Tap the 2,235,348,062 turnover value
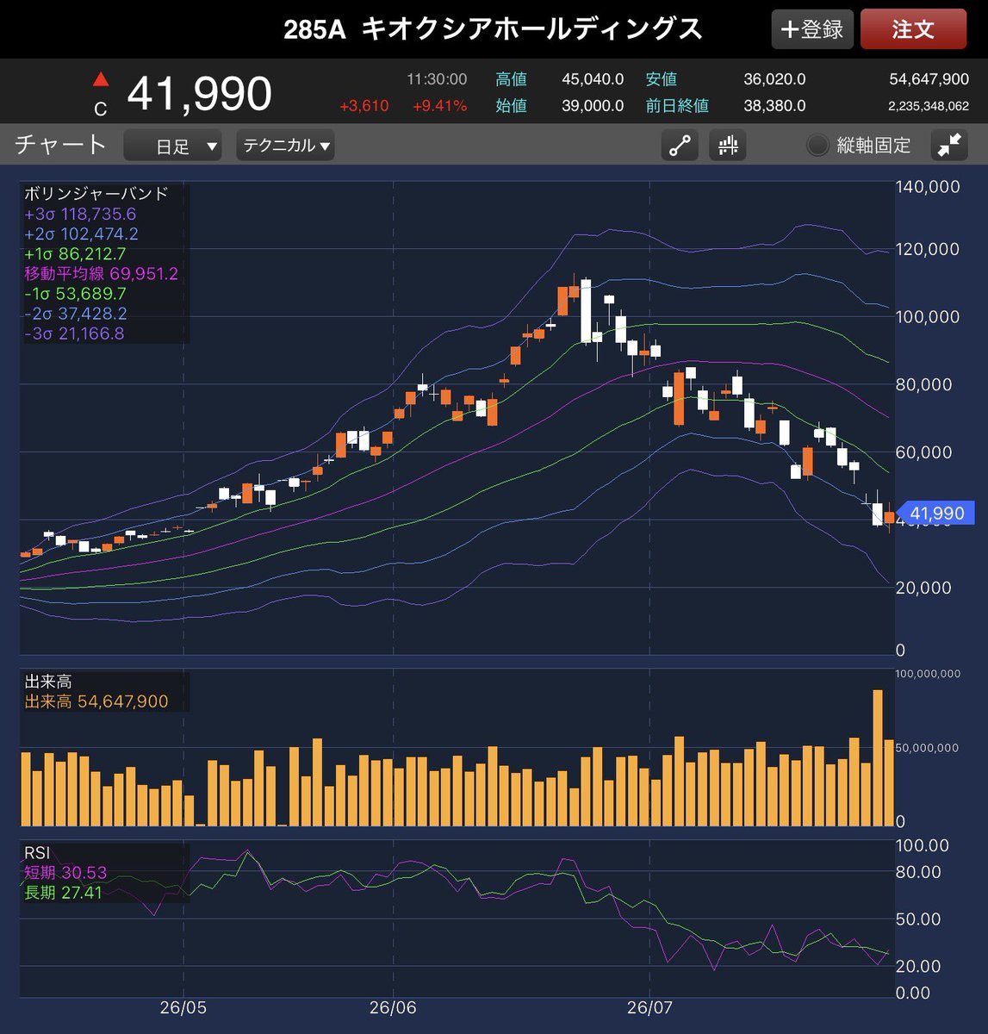Viewport: 988px width, 1034px height. 929,106
